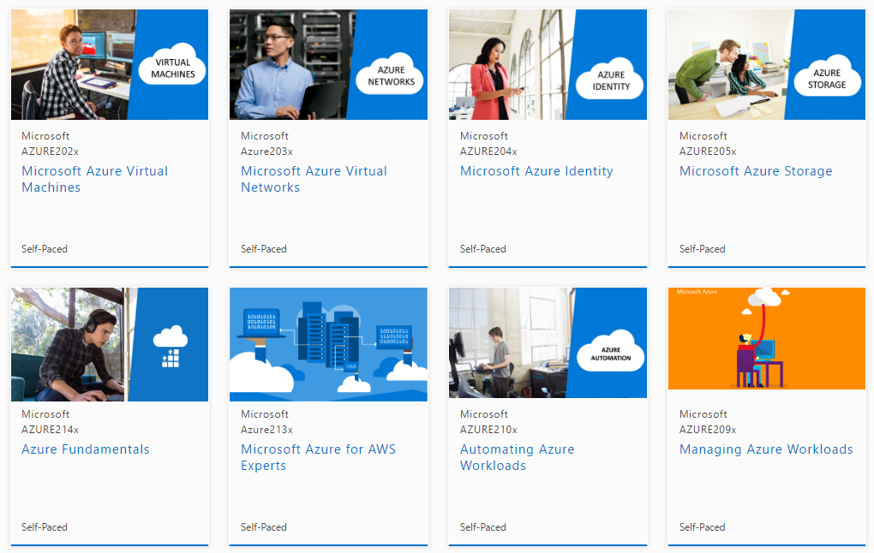
Task: Click Self-Paced label on AZURE202x card
Action: (x=45, y=249)
